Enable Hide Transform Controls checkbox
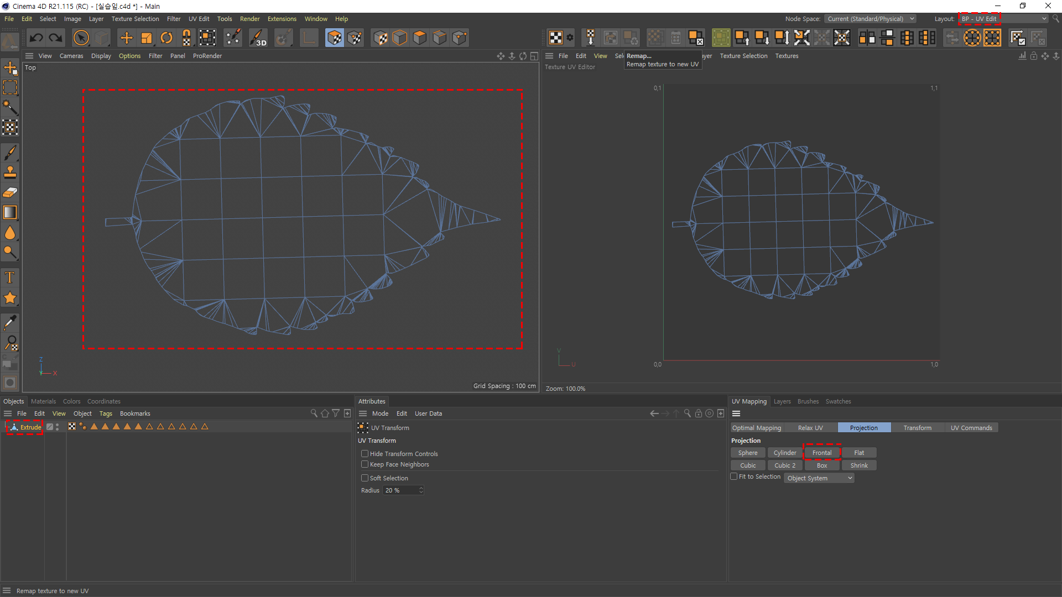Screen dimensions: 1062x597 coord(365,454)
